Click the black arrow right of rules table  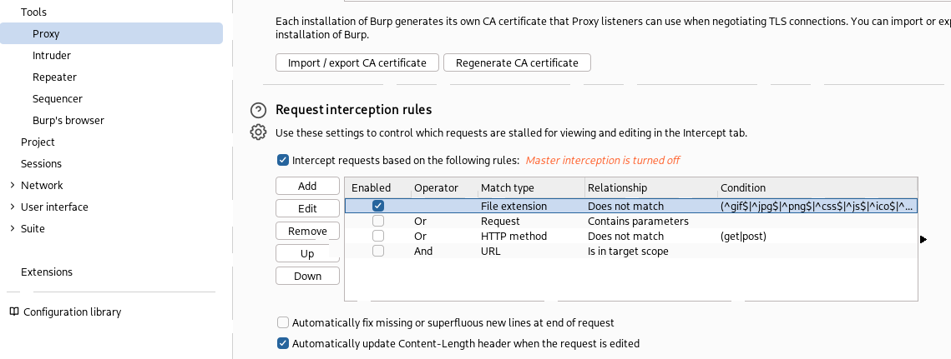[923, 240]
